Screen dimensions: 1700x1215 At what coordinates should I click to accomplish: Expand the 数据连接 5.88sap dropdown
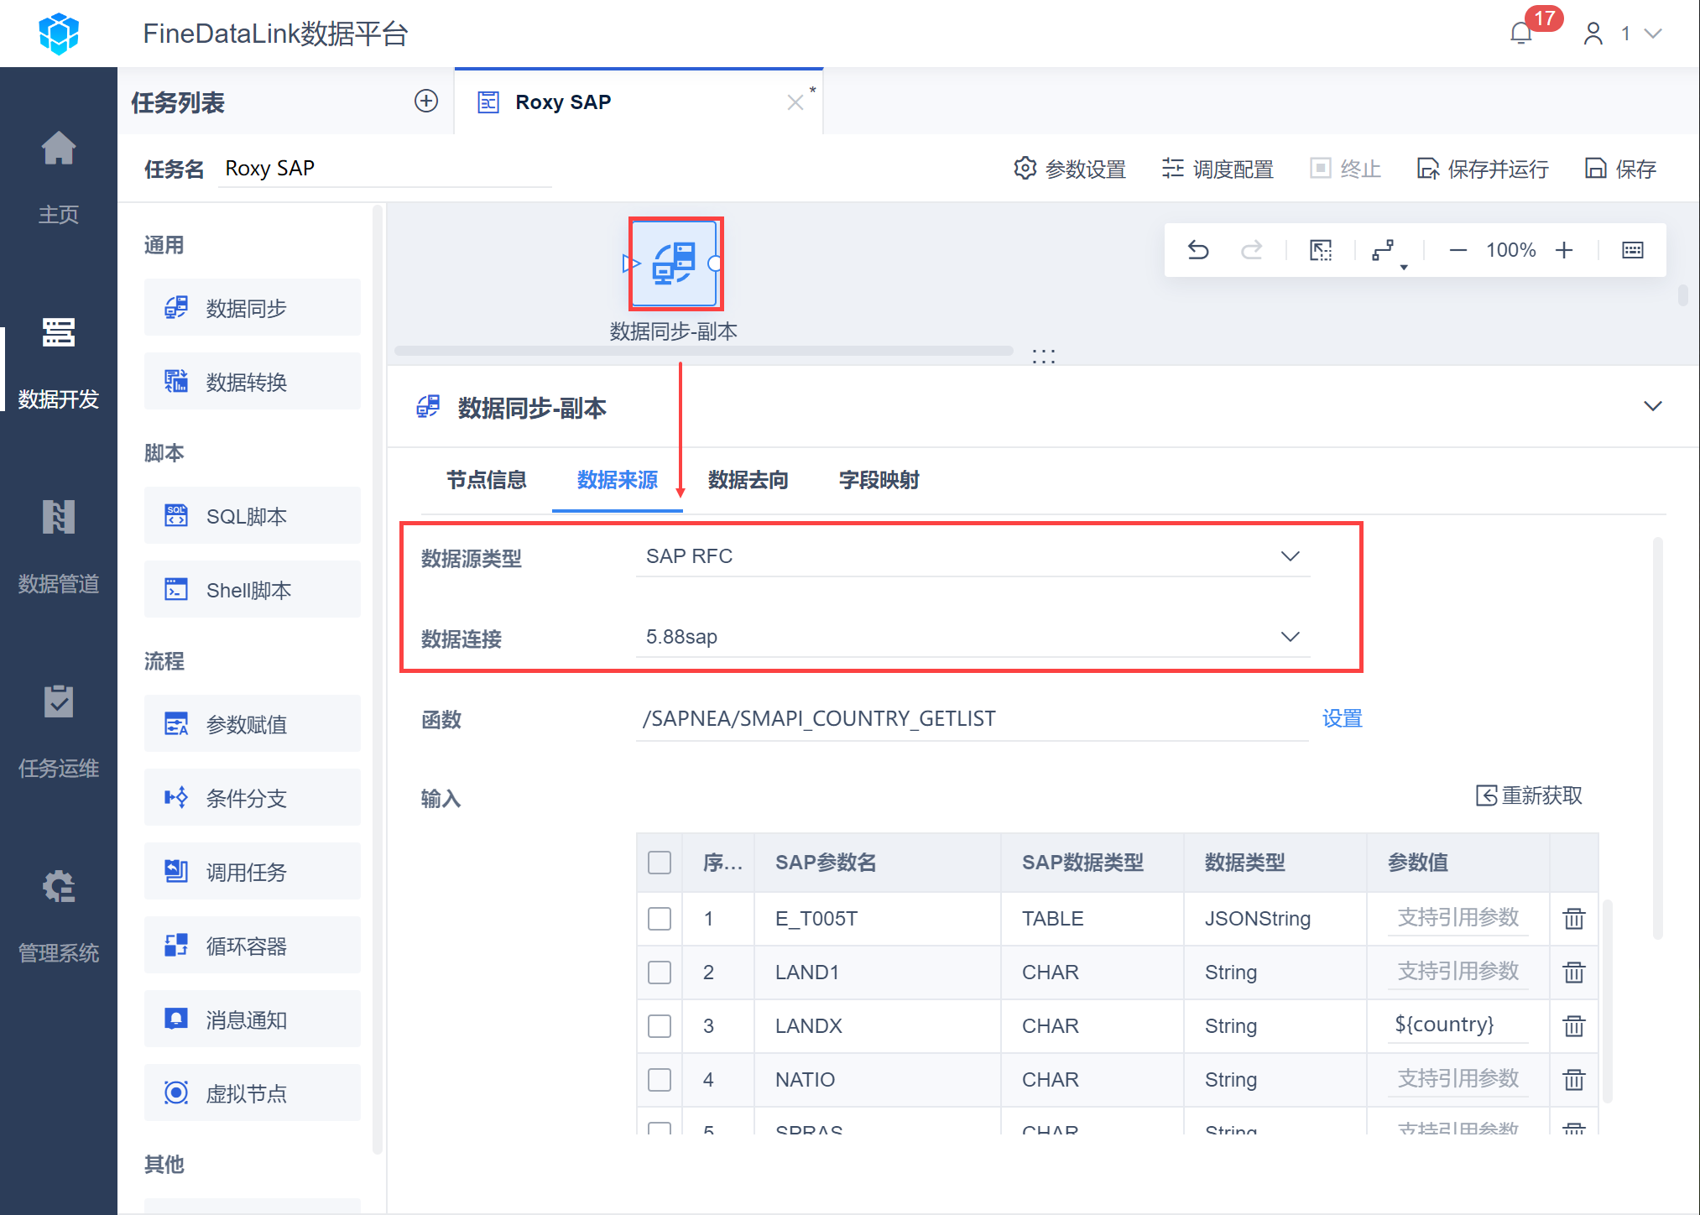click(972, 637)
